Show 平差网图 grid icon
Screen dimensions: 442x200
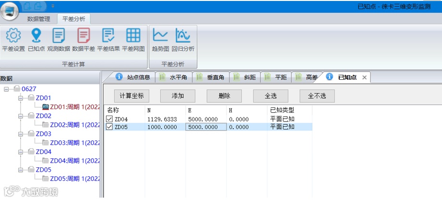click(x=133, y=35)
